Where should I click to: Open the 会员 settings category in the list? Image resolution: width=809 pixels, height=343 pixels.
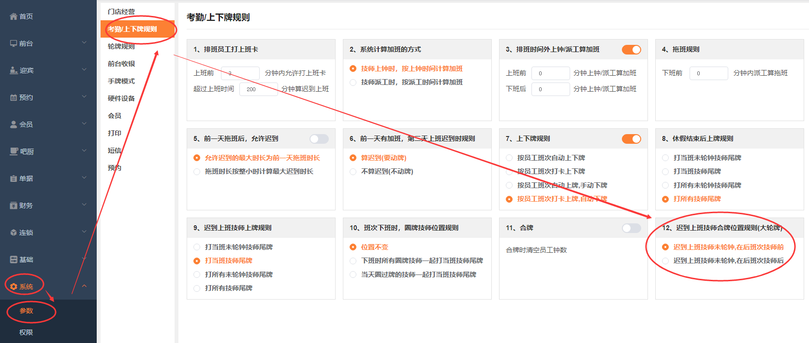115,116
